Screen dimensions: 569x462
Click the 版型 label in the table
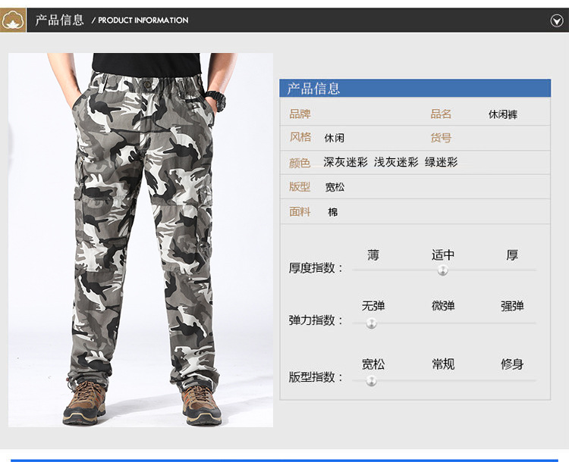coord(300,186)
